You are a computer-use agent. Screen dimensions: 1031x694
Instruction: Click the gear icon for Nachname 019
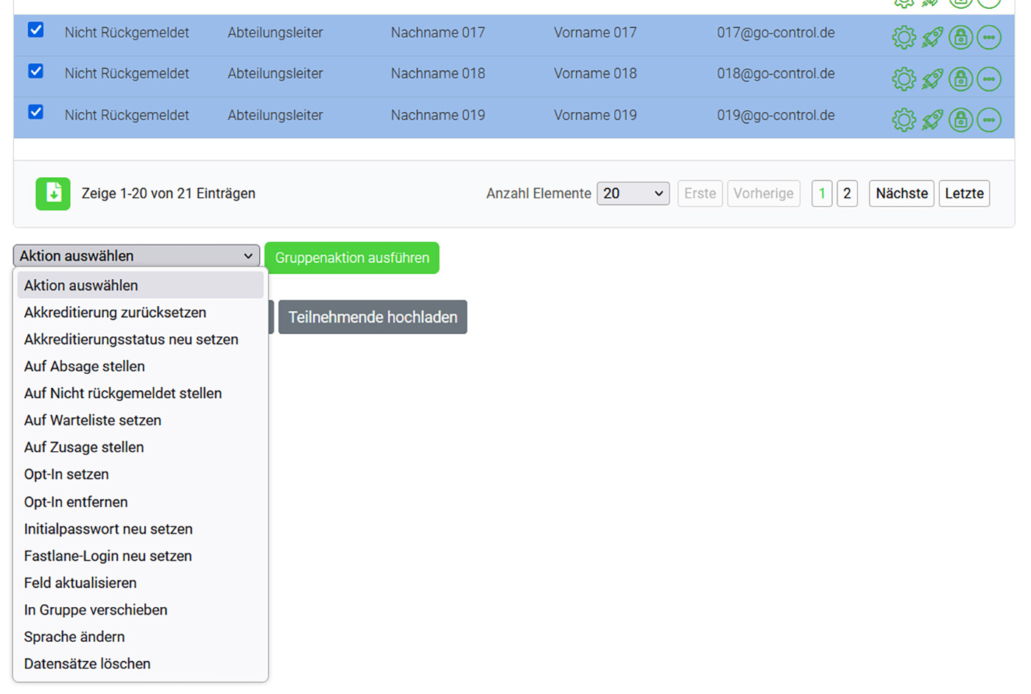tap(904, 119)
